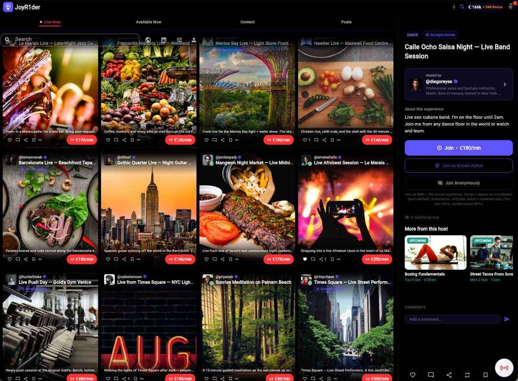Image resolution: width=518 pixels, height=381 pixels.
Task: Open the coin balance 166k pill
Action: pyautogui.click(x=486, y=7)
